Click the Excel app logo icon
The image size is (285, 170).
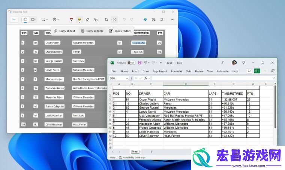tap(112, 63)
